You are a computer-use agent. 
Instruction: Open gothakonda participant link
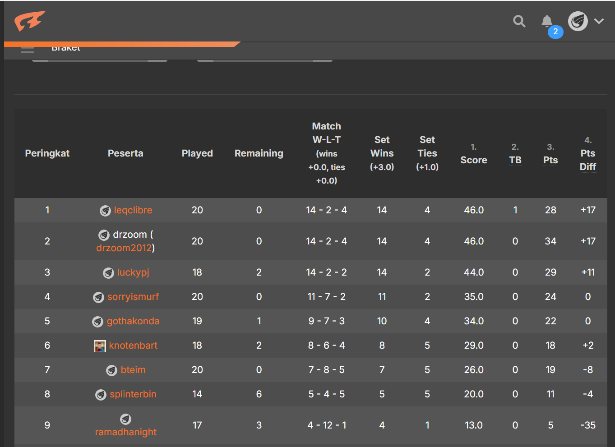(133, 321)
